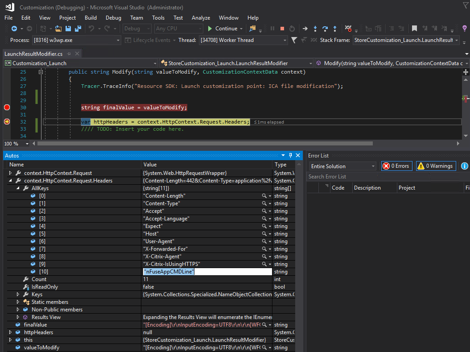Collapse the AllKeys tree node
The width and height of the screenshot is (470, 352).
(18, 188)
